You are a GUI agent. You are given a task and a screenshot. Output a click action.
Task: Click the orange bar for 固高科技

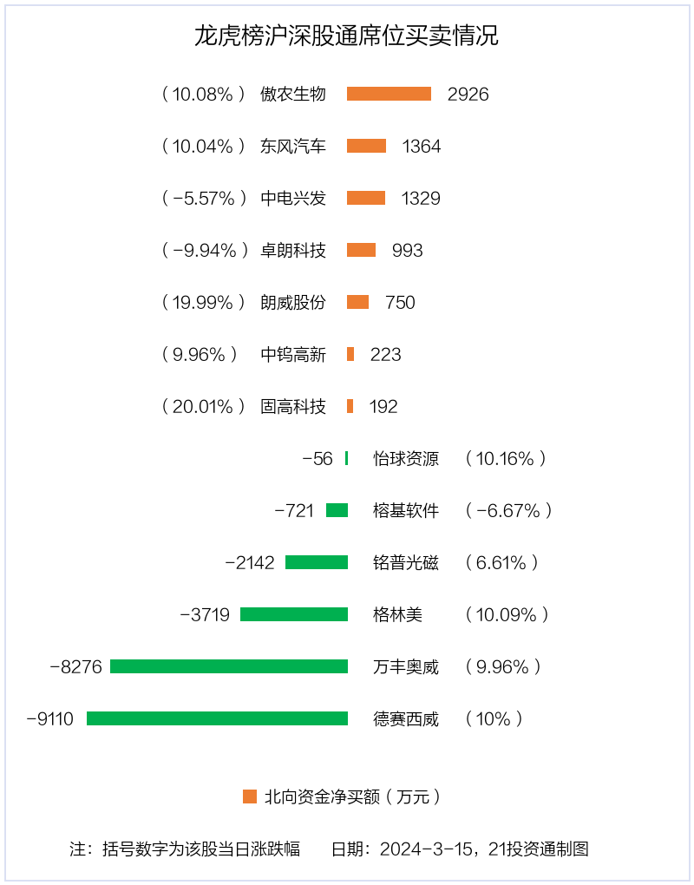[x=350, y=406]
